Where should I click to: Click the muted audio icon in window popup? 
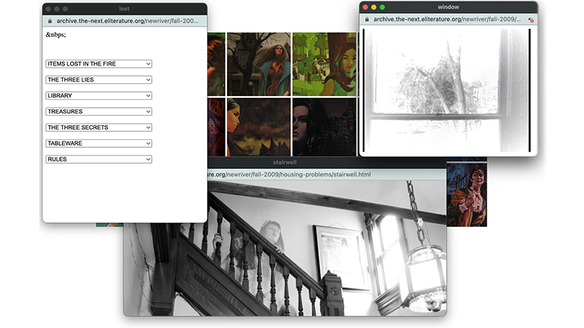point(531,20)
